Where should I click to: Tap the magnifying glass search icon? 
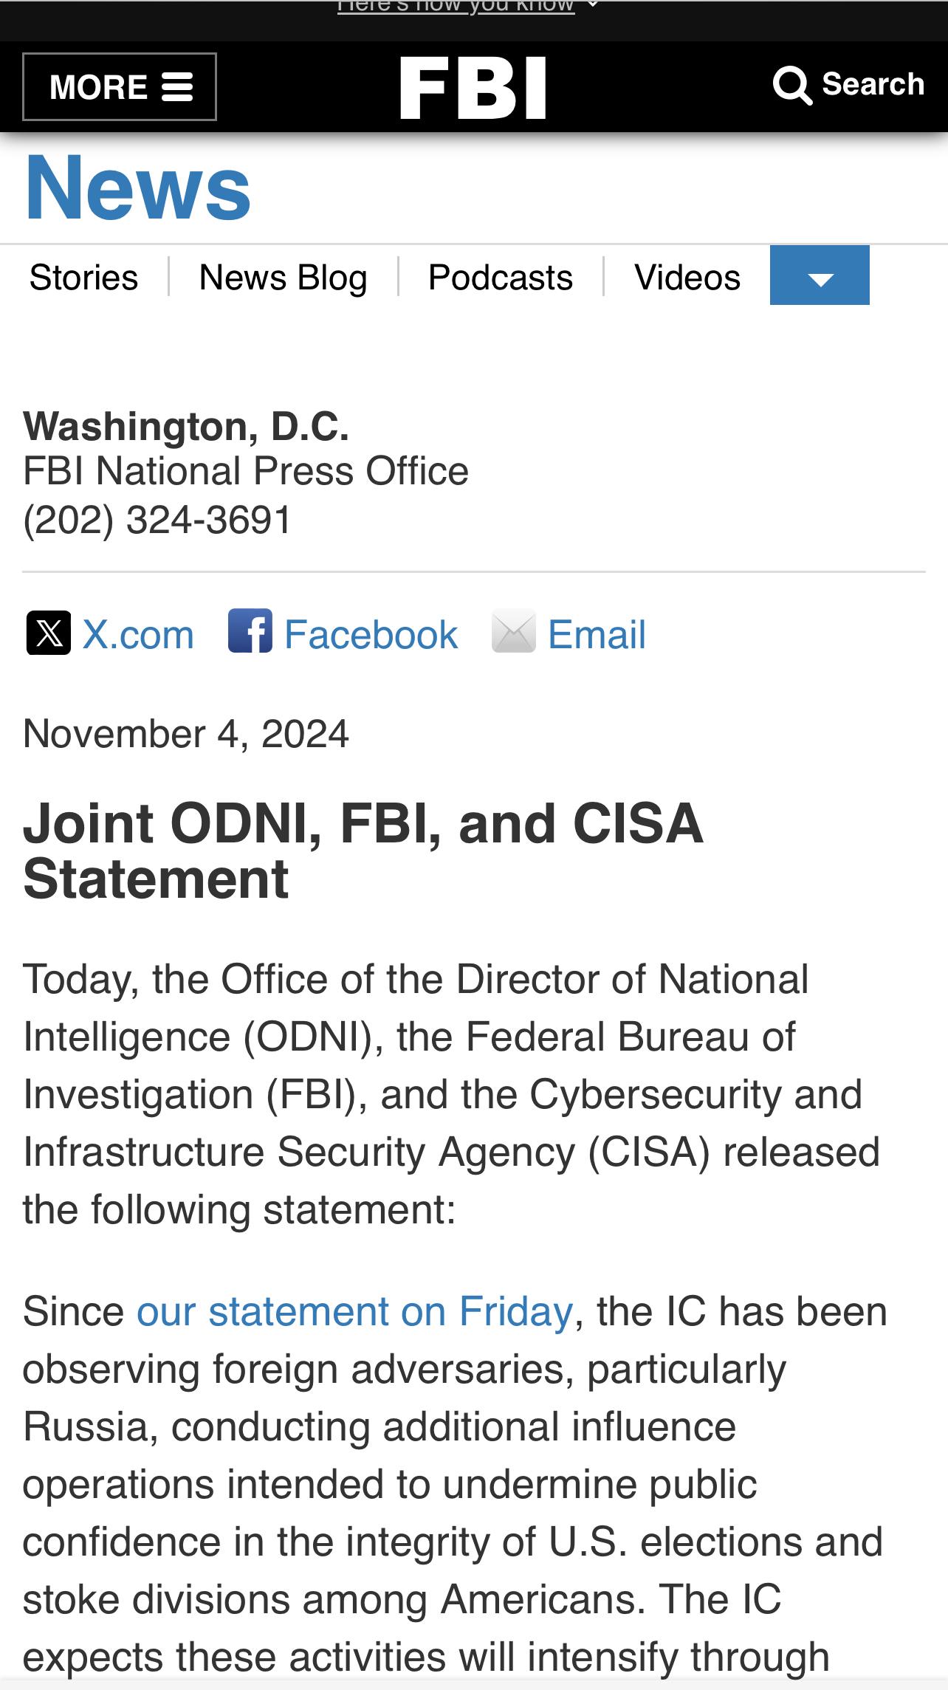[x=793, y=86]
